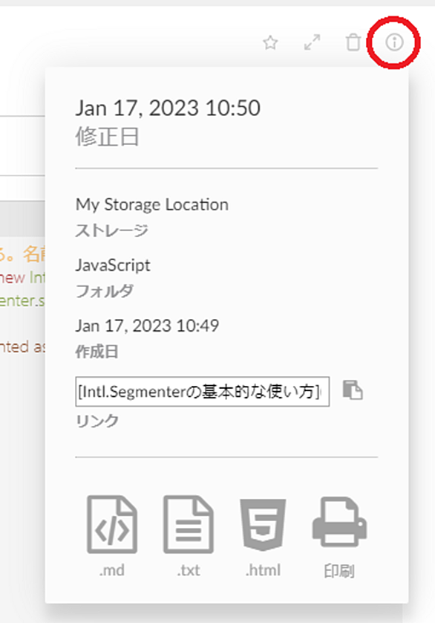Click the リンク caption below the link field
The image size is (435, 623).
97,421
